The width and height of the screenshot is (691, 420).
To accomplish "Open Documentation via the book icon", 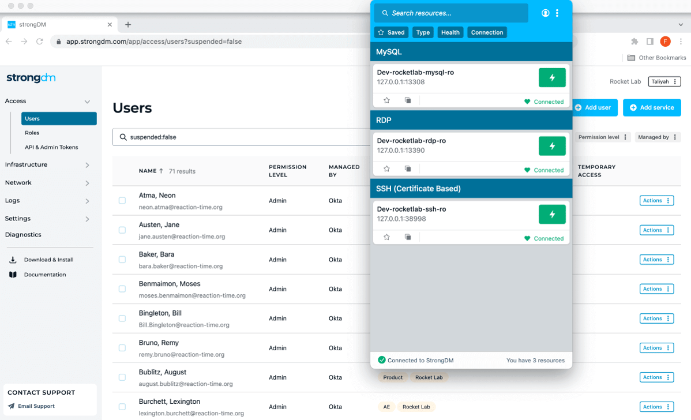I will (x=13, y=275).
